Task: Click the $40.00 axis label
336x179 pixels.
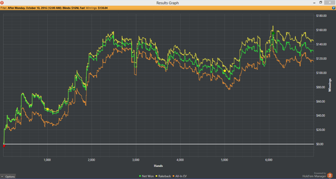Action: pyautogui.click(x=321, y=115)
